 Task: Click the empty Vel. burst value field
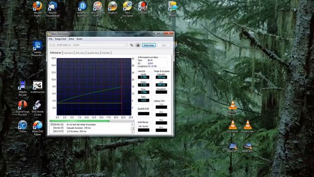pos(144,130)
